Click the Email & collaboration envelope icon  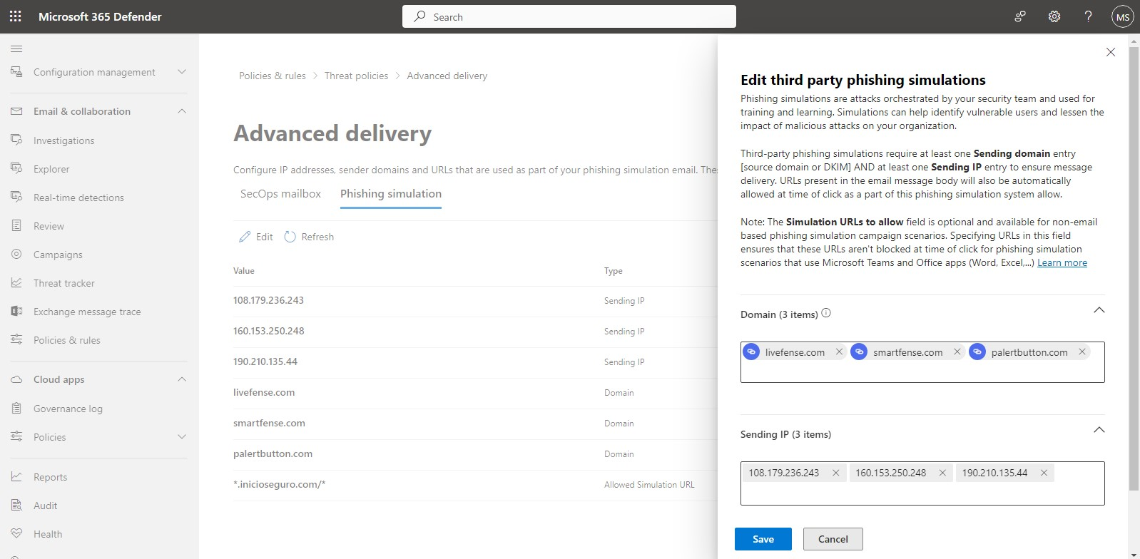(x=16, y=111)
